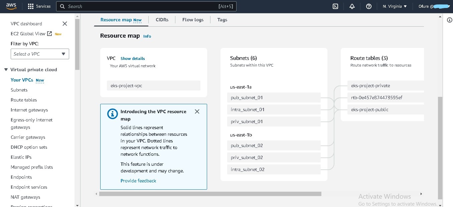Click the Provide feedback link
This screenshot has height=207, width=453.
point(138,181)
